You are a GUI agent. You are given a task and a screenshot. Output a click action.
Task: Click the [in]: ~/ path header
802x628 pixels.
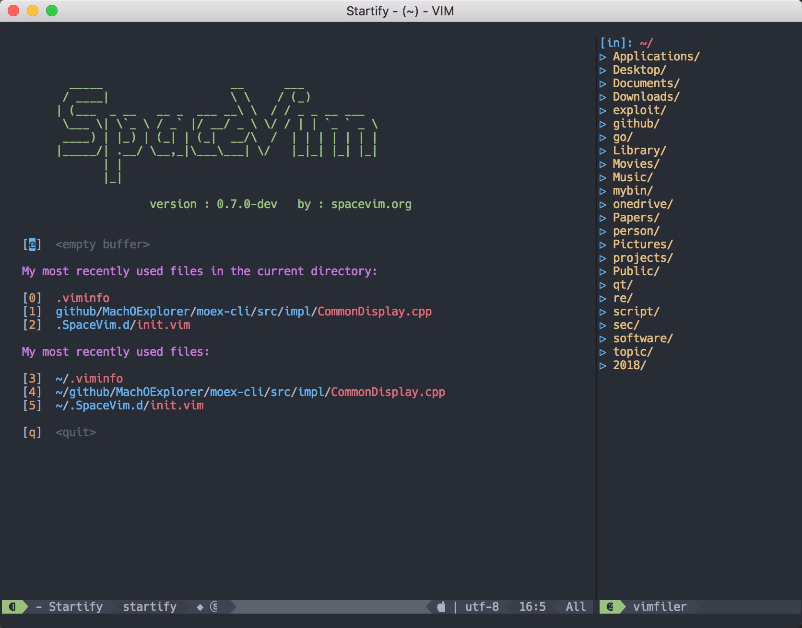click(626, 43)
